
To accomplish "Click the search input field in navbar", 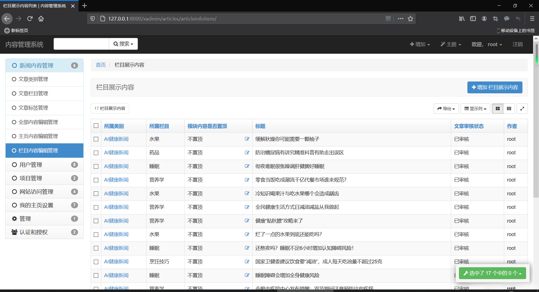I will 81,44.
